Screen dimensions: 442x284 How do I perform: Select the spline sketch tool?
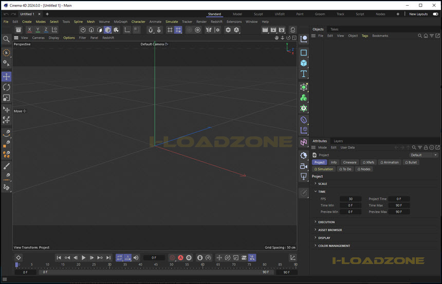[6, 188]
